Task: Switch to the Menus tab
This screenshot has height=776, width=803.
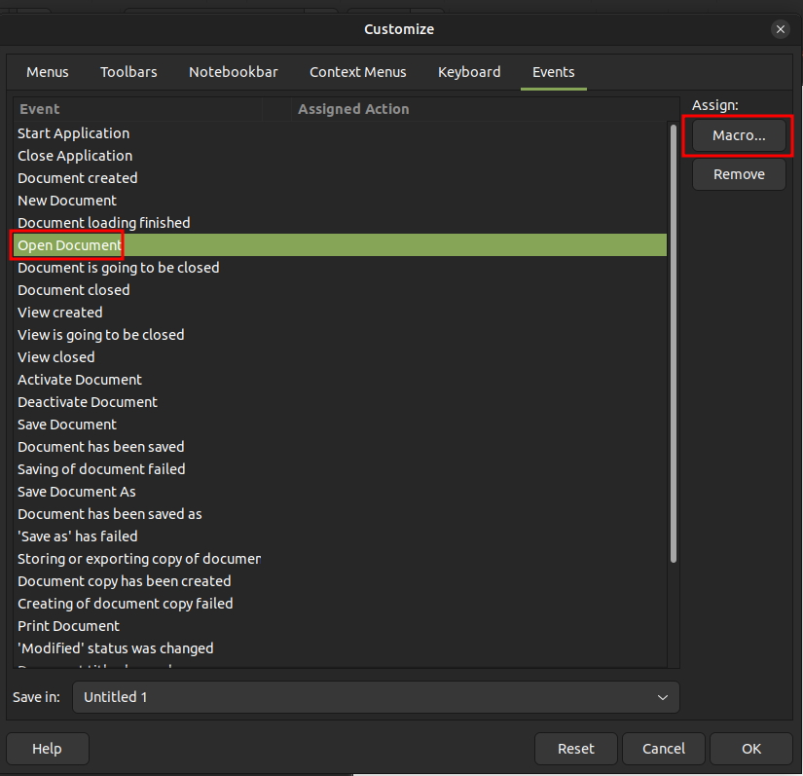Action: coord(48,72)
